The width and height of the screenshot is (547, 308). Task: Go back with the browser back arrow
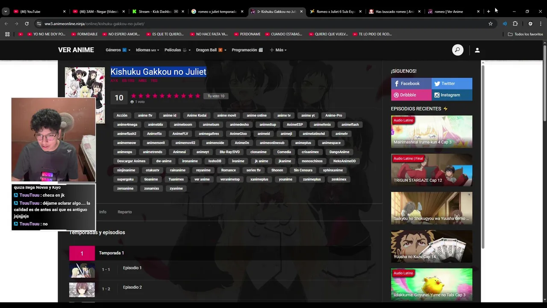click(6, 24)
